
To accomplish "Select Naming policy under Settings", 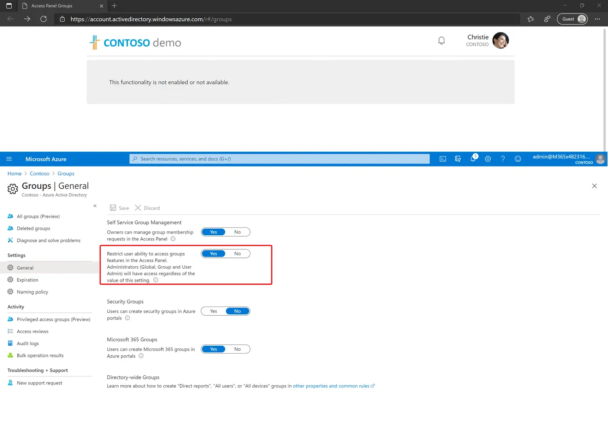I will [x=32, y=292].
